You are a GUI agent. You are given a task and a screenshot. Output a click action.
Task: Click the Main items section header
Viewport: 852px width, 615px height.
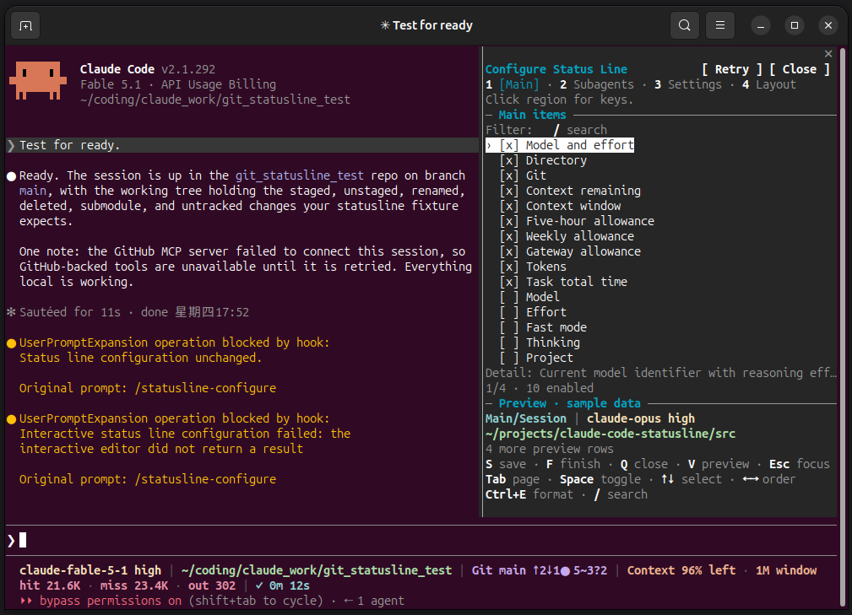coord(533,115)
